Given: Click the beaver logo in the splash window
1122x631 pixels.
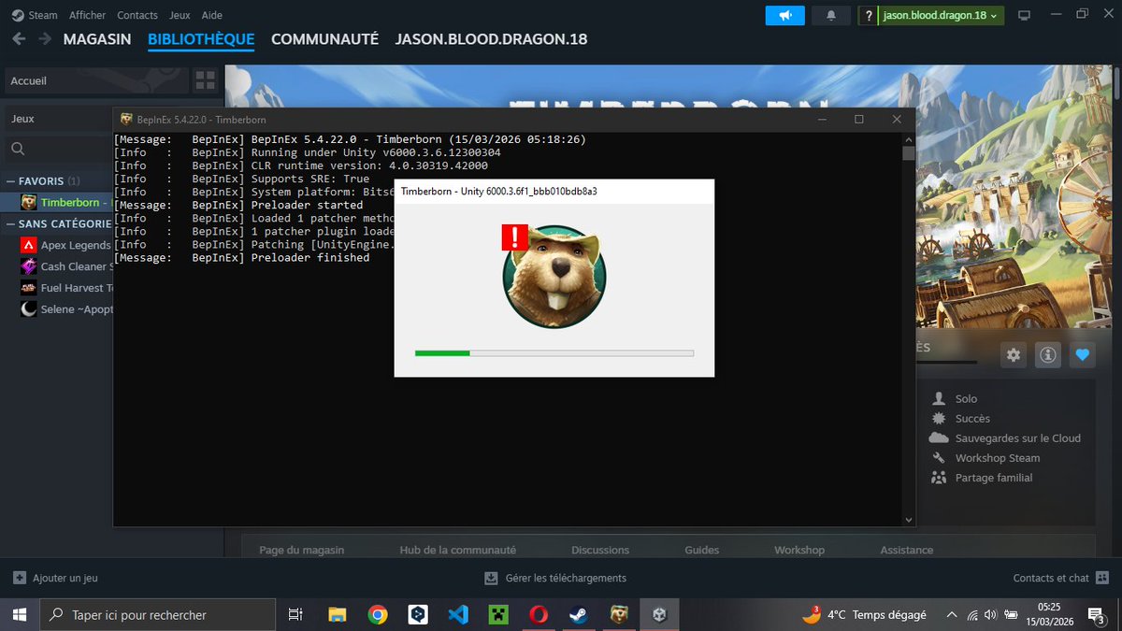Looking at the screenshot, I should (554, 276).
